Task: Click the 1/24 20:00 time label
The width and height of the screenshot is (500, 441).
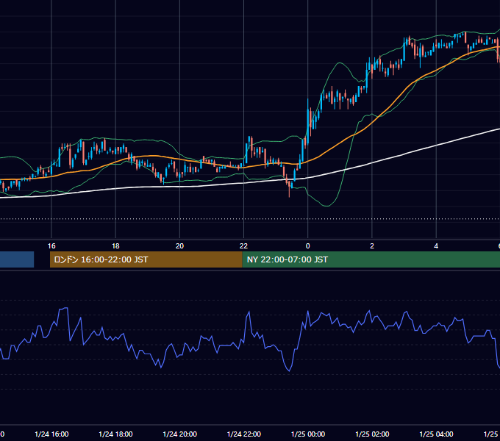Action: [x=180, y=434]
